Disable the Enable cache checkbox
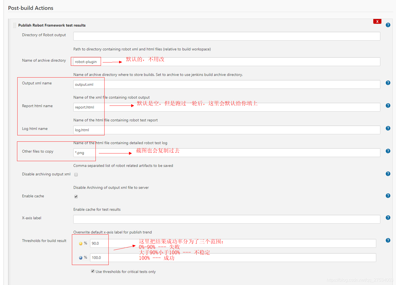 [76, 196]
